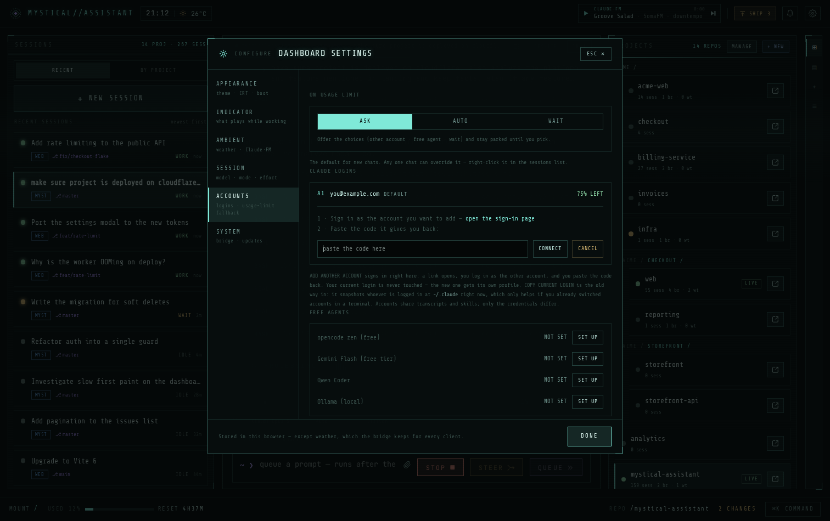Click the + NEW SESSION button
The width and height of the screenshot is (830, 521).
(x=110, y=98)
